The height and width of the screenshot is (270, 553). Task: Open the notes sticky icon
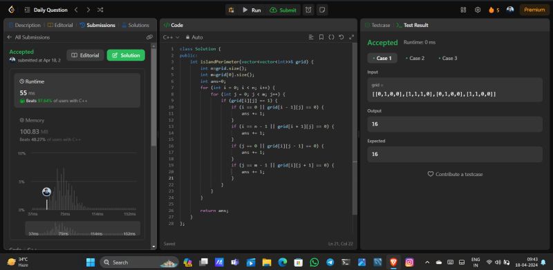pos(321,10)
